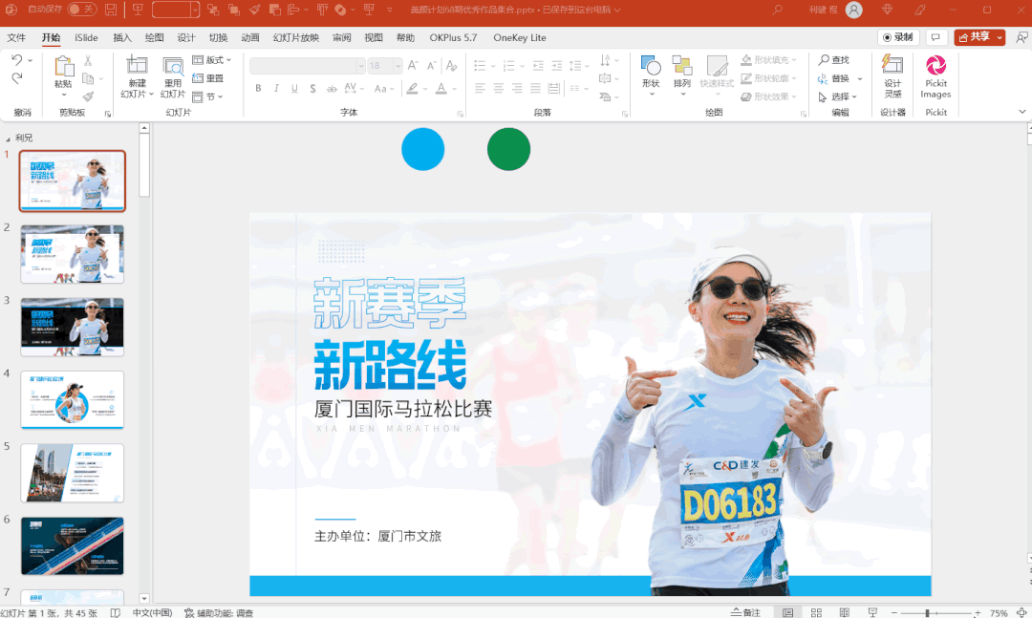This screenshot has width=1032, height=618.
Task: Click the New Slide (新建幻灯片) icon
Action: [x=137, y=67]
